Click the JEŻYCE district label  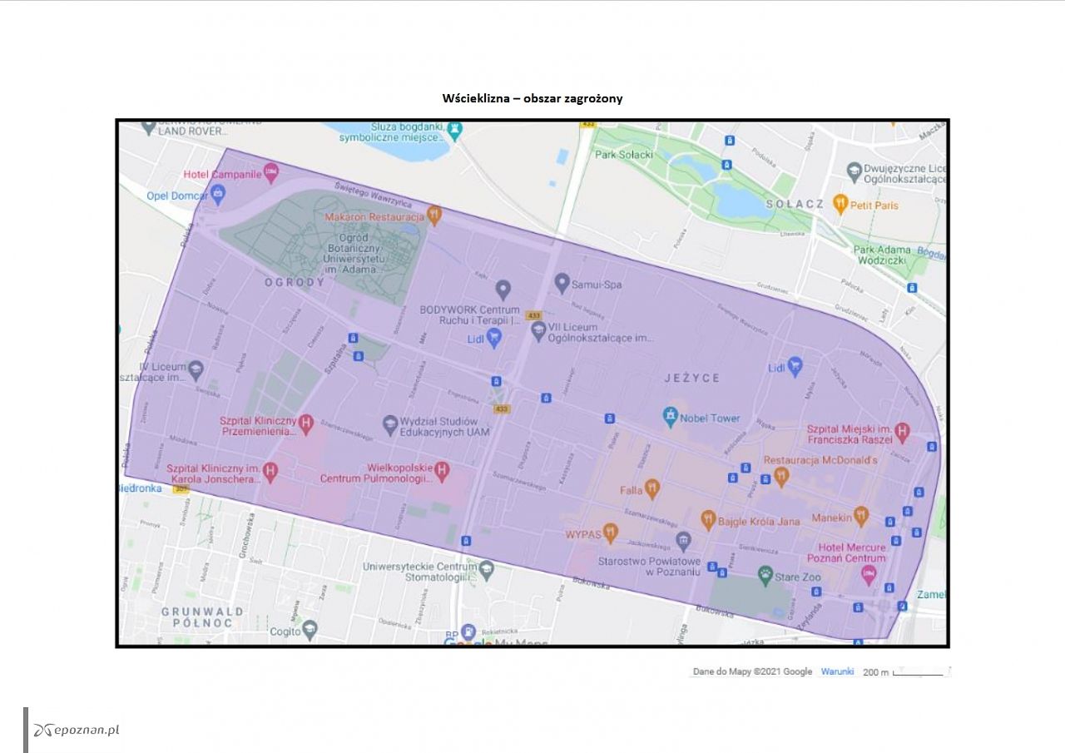click(692, 378)
